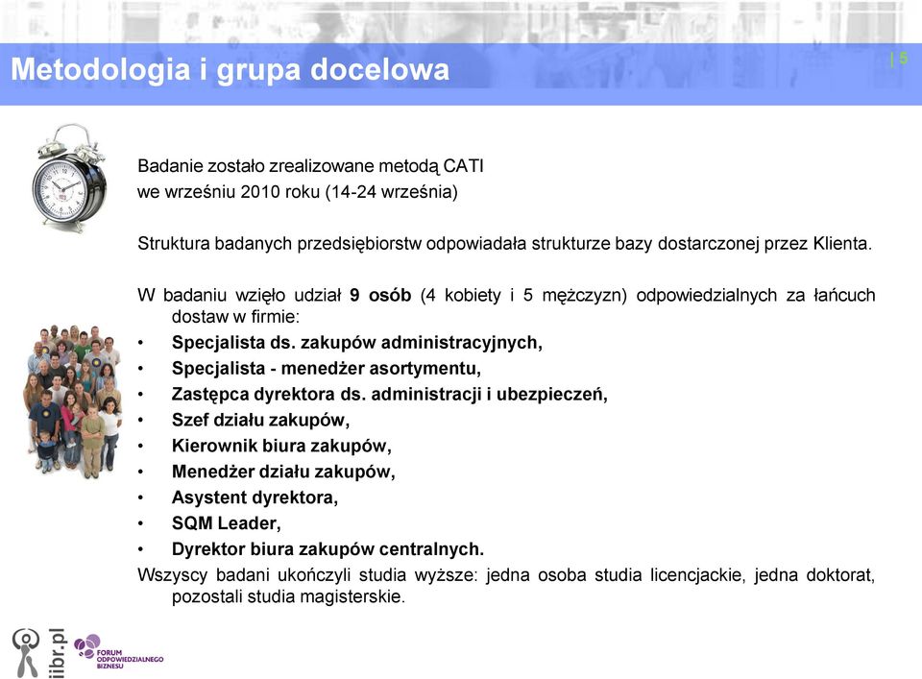
Task: Click the text 'pozostali studia magisterskie.'
Action: 288,596
